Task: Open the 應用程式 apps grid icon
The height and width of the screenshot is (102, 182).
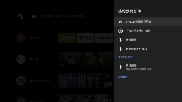Action: (21, 38)
